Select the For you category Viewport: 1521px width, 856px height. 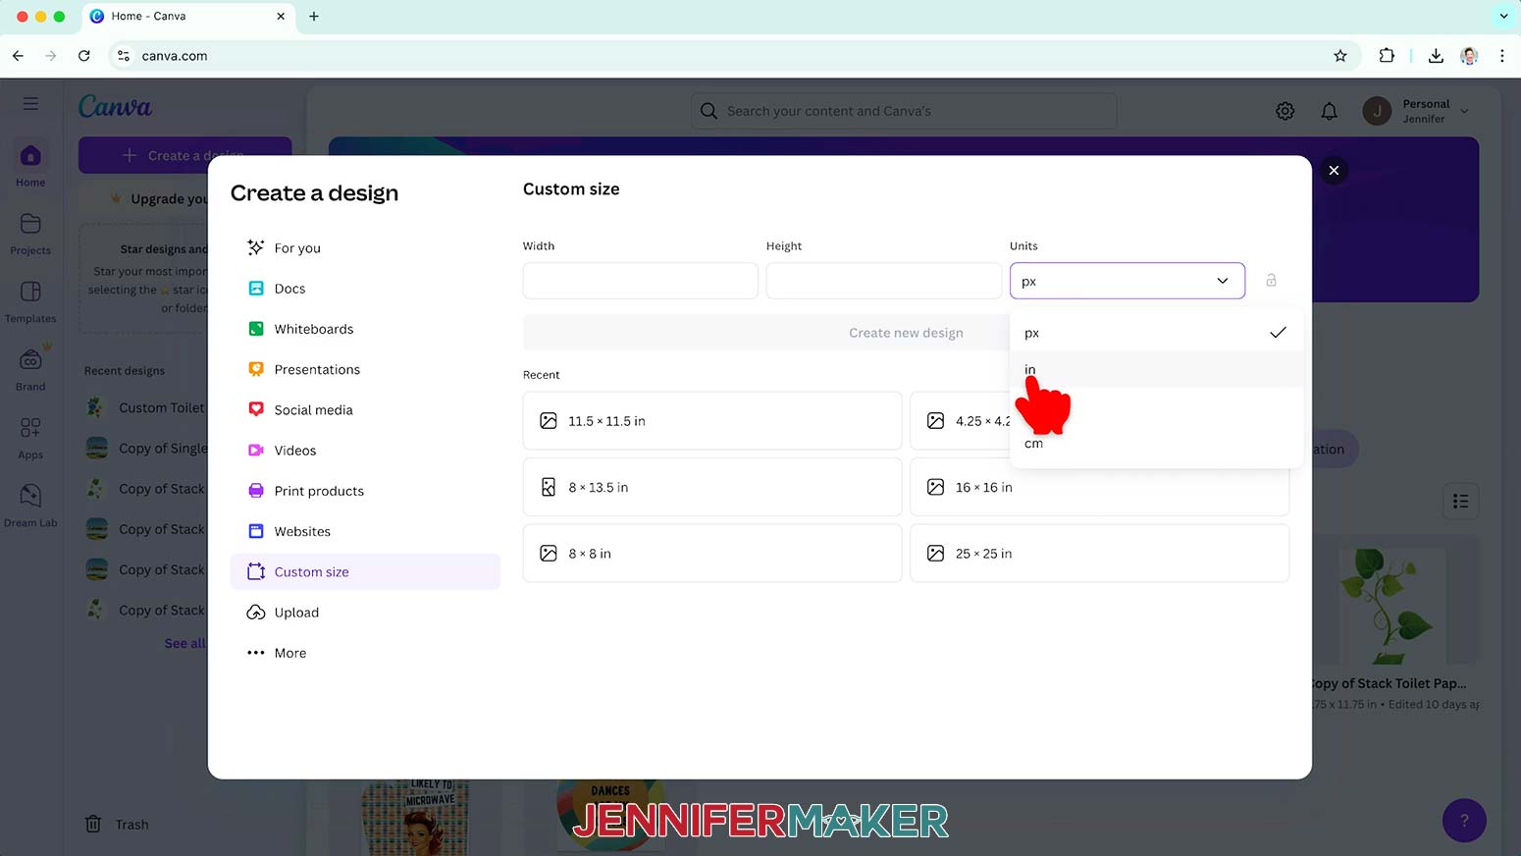365,248
